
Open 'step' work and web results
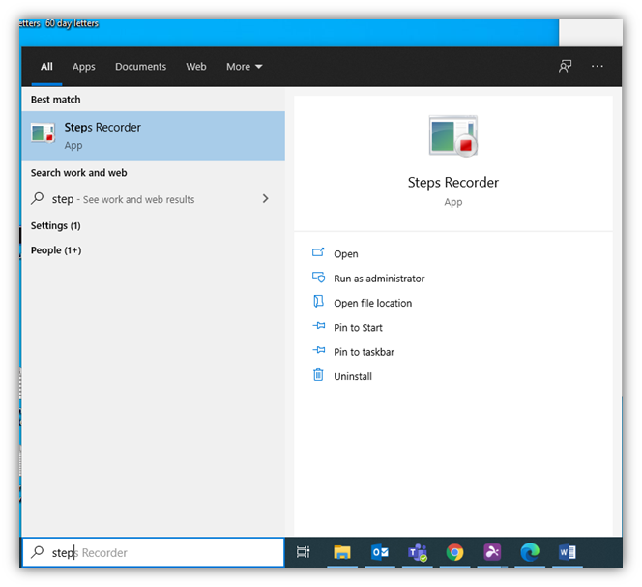154,199
